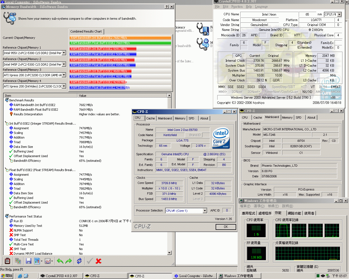Open Reference Chipset/Memory 2 dropdown (Intel 945P)
The height and width of the screenshot is (279, 349).
[64, 64]
